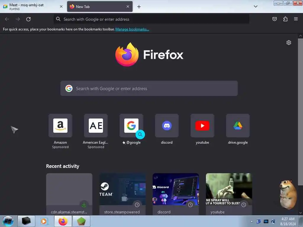Click the scrollbar down arrow
Screen dimensions: 303x227
300,213
